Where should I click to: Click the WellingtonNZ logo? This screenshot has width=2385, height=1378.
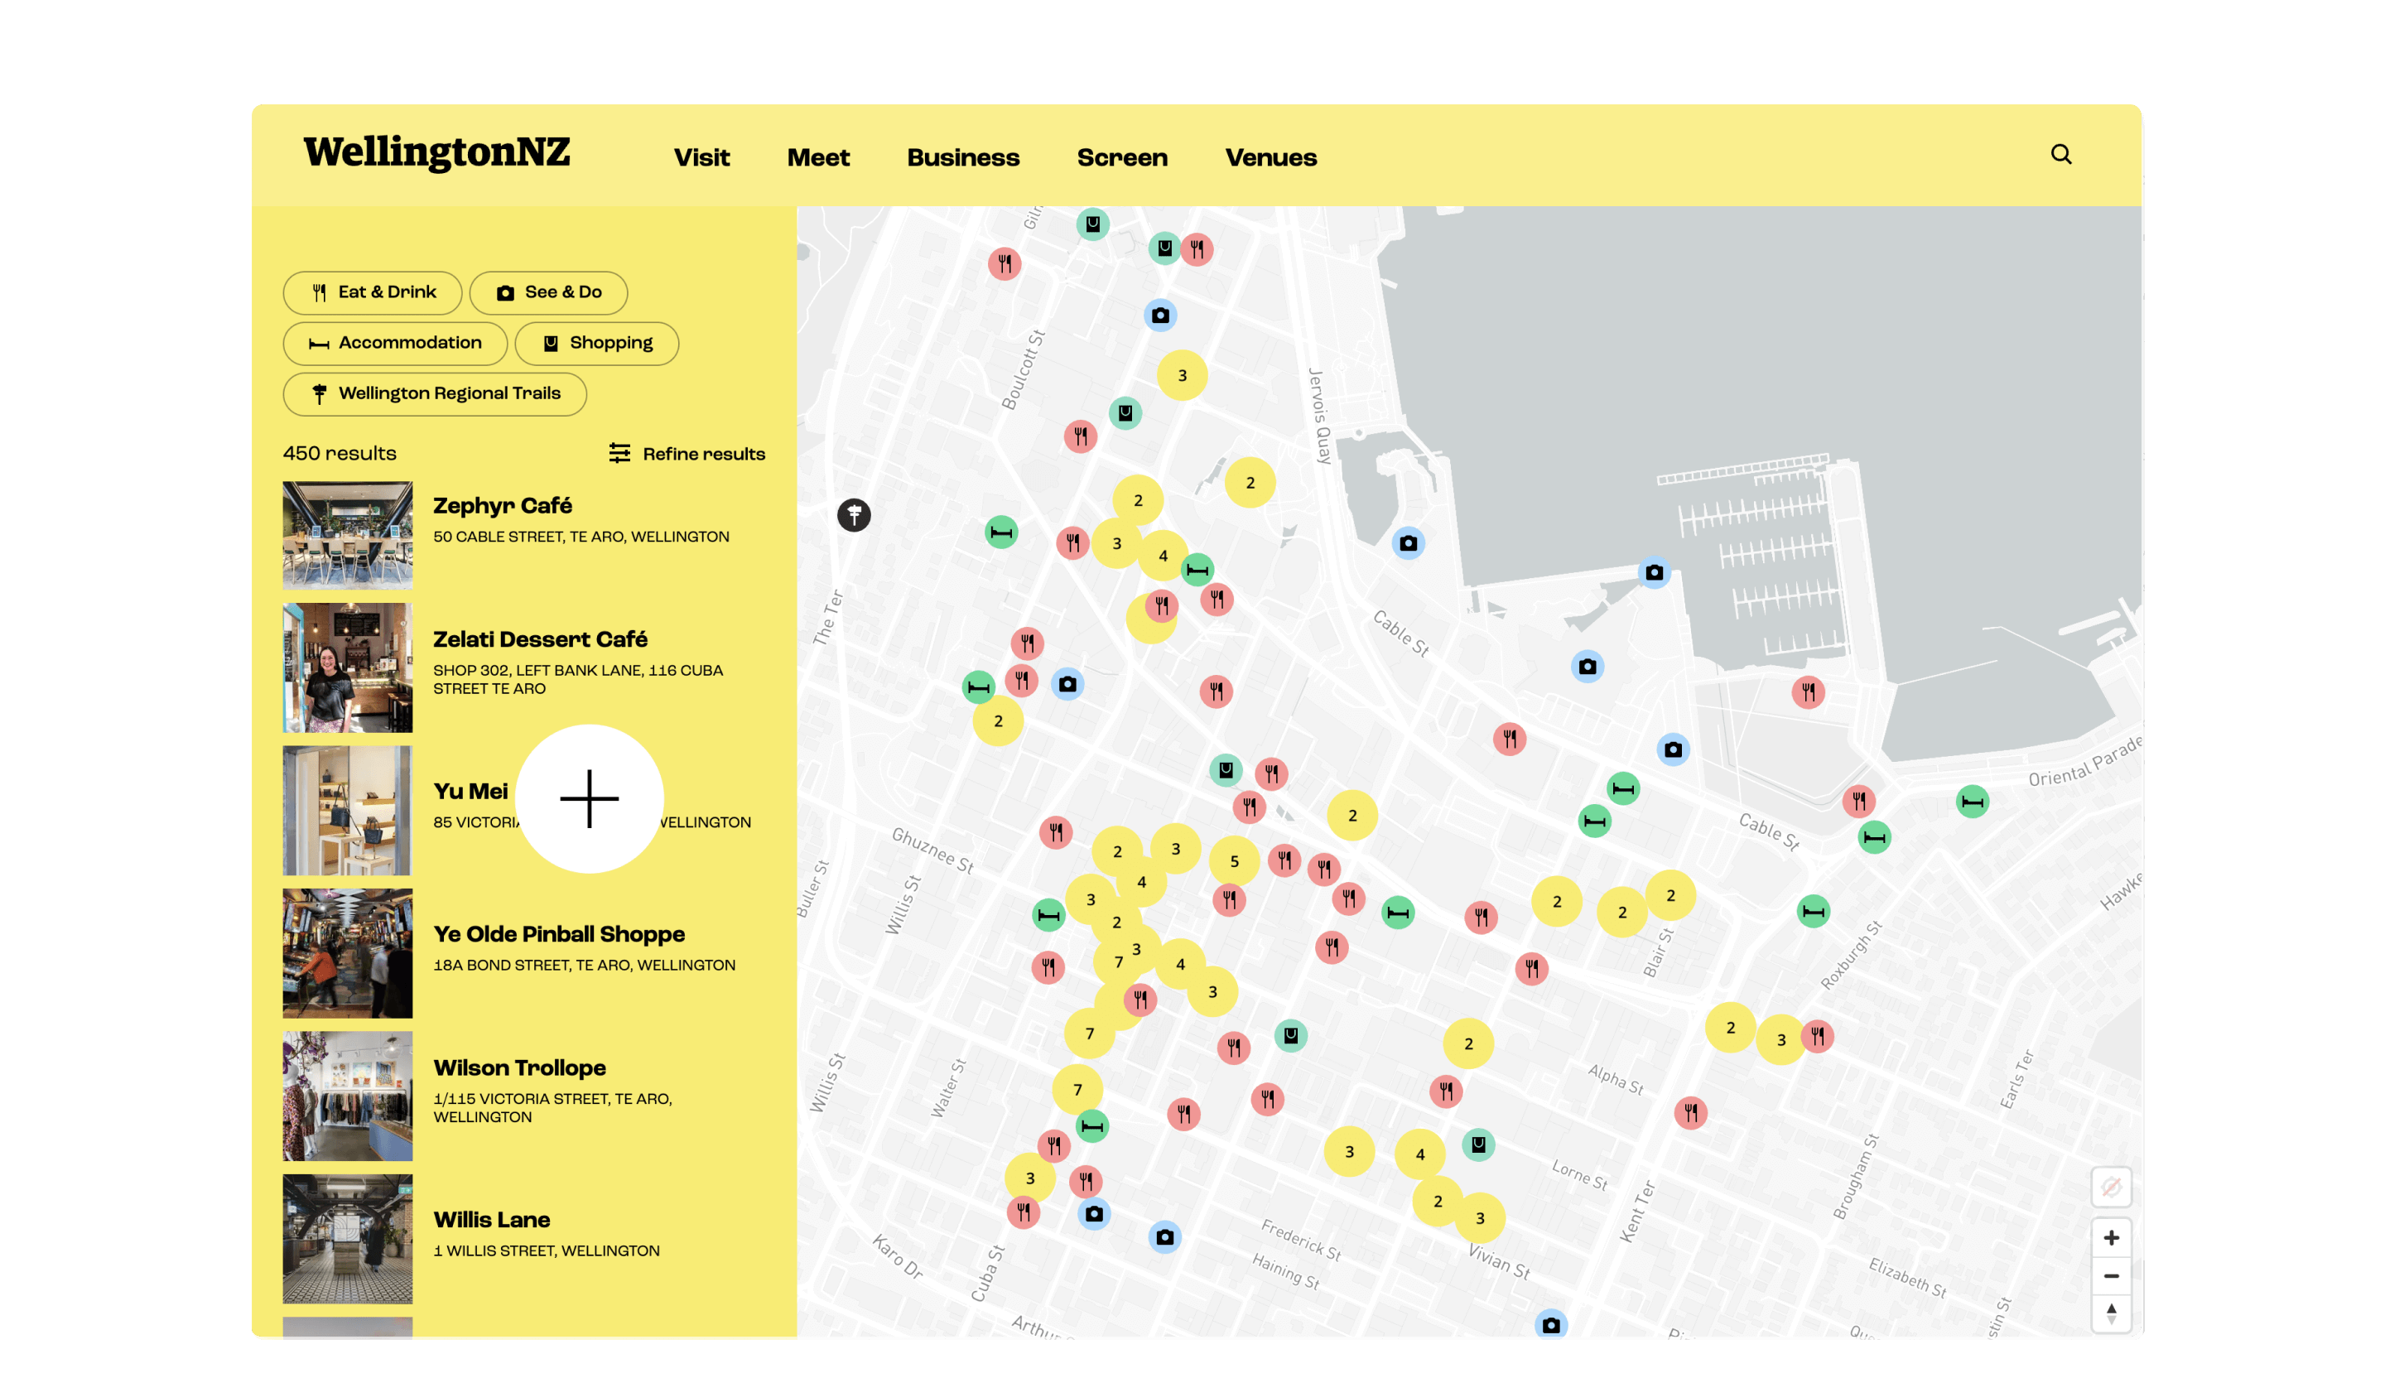tap(436, 152)
